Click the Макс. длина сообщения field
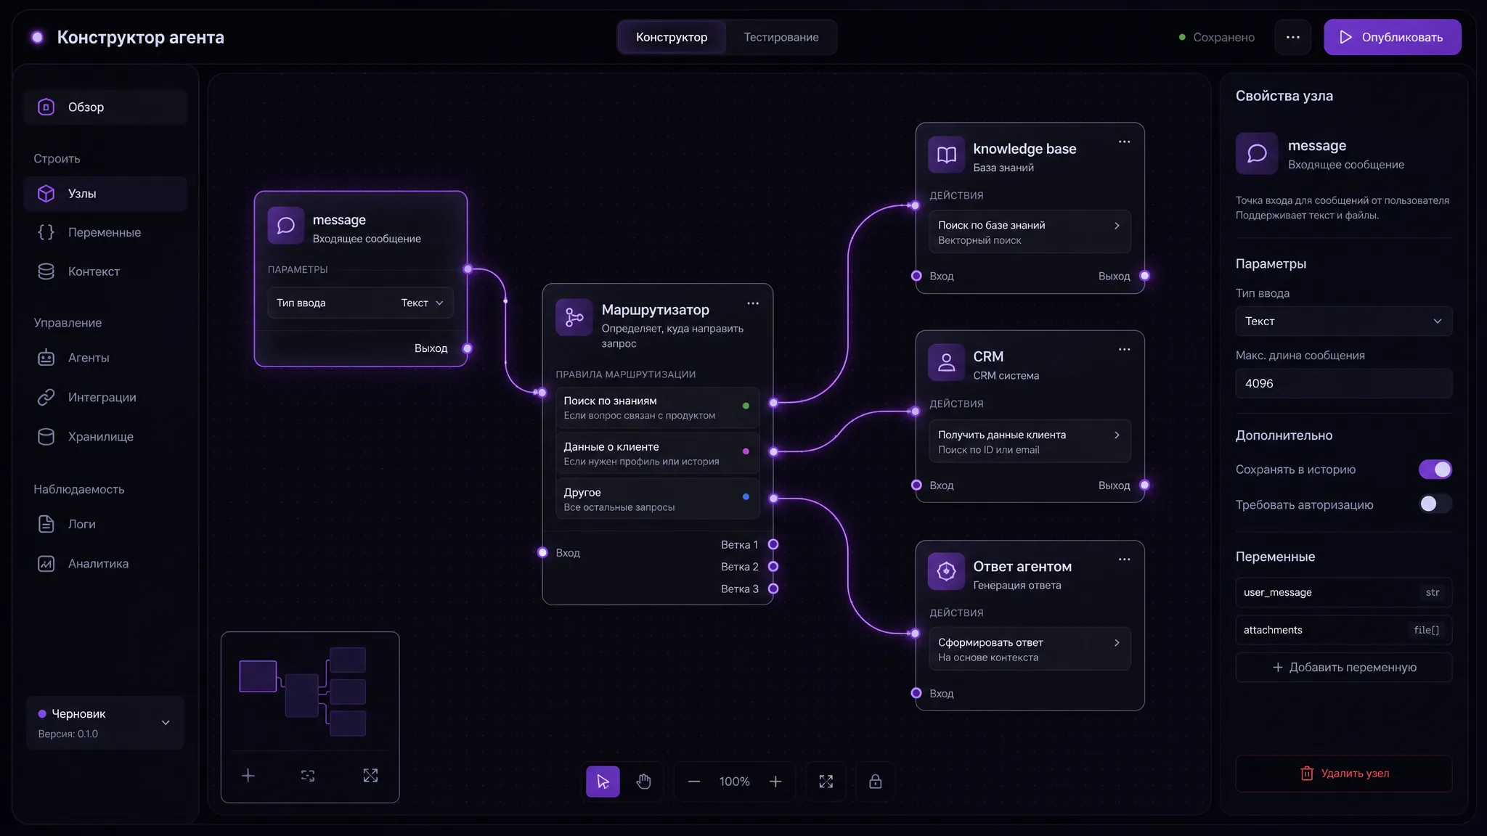 pyautogui.click(x=1343, y=383)
